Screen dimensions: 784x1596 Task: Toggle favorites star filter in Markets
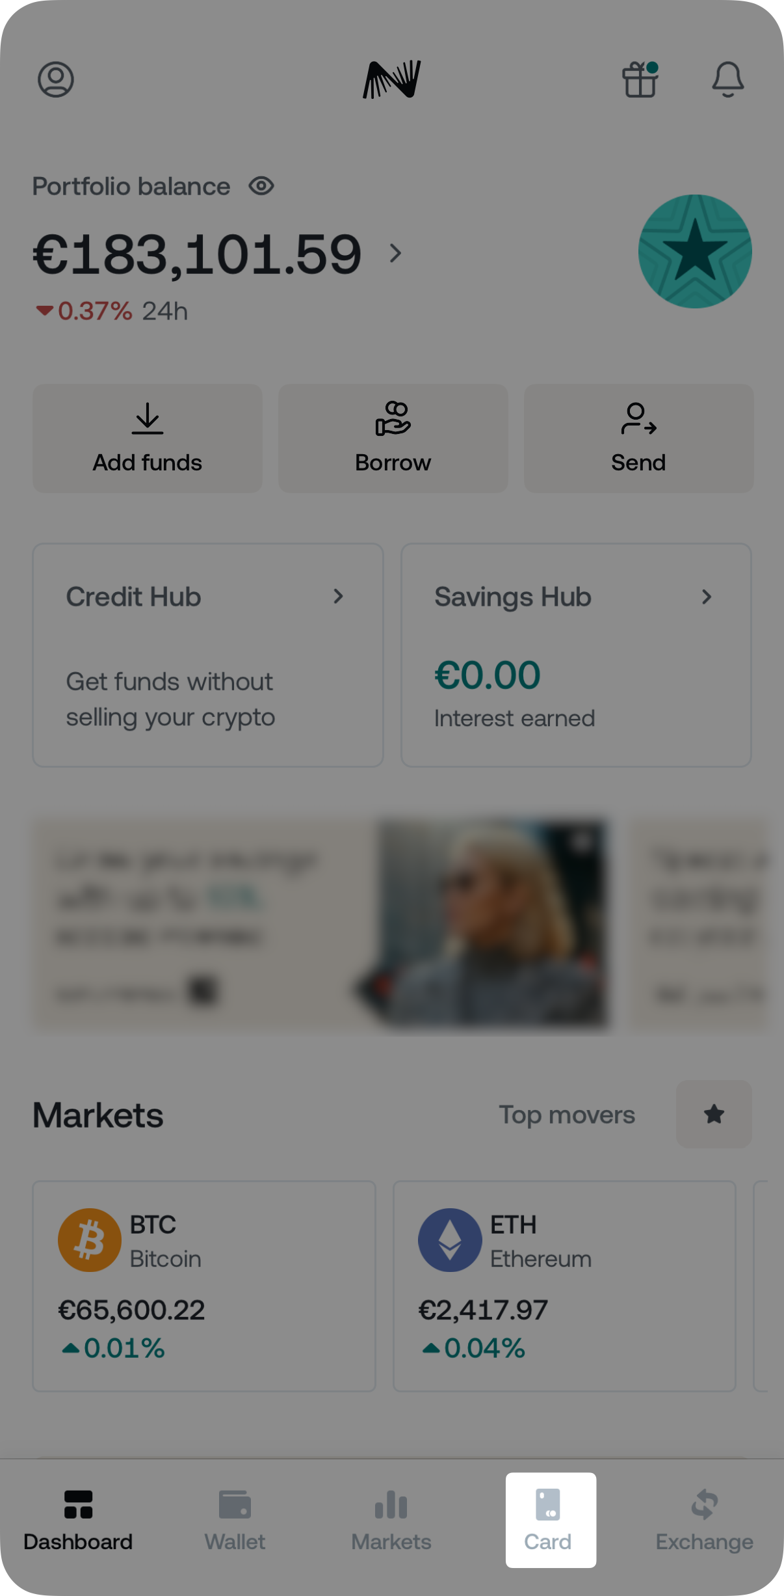[x=714, y=1114]
